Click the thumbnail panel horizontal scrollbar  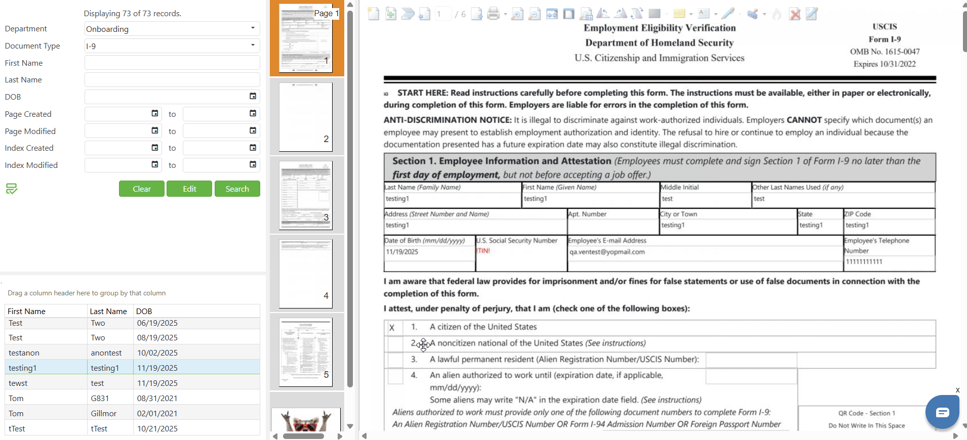tap(304, 436)
